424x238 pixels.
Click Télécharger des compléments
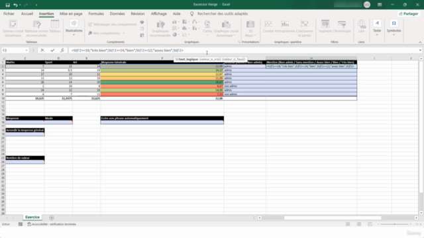click(113, 24)
